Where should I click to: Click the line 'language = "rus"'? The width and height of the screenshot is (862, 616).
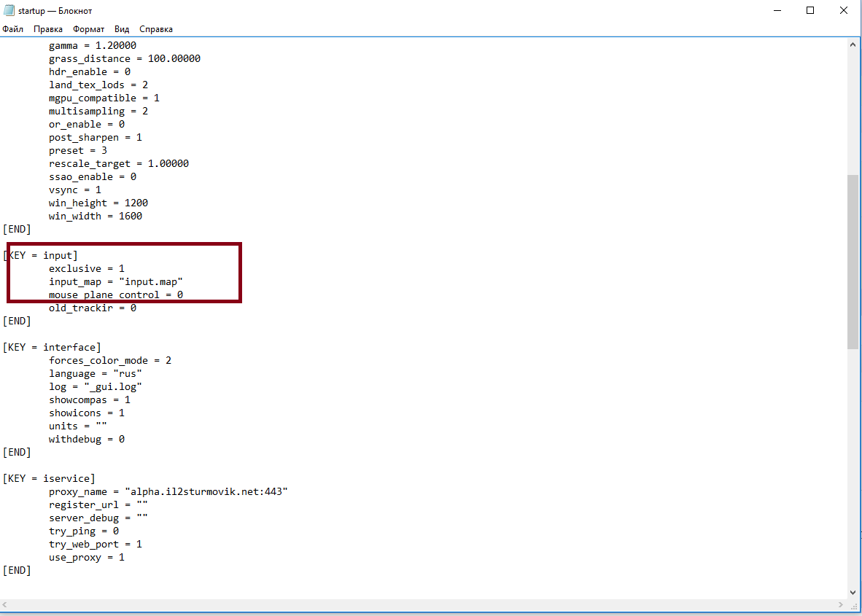coord(95,374)
